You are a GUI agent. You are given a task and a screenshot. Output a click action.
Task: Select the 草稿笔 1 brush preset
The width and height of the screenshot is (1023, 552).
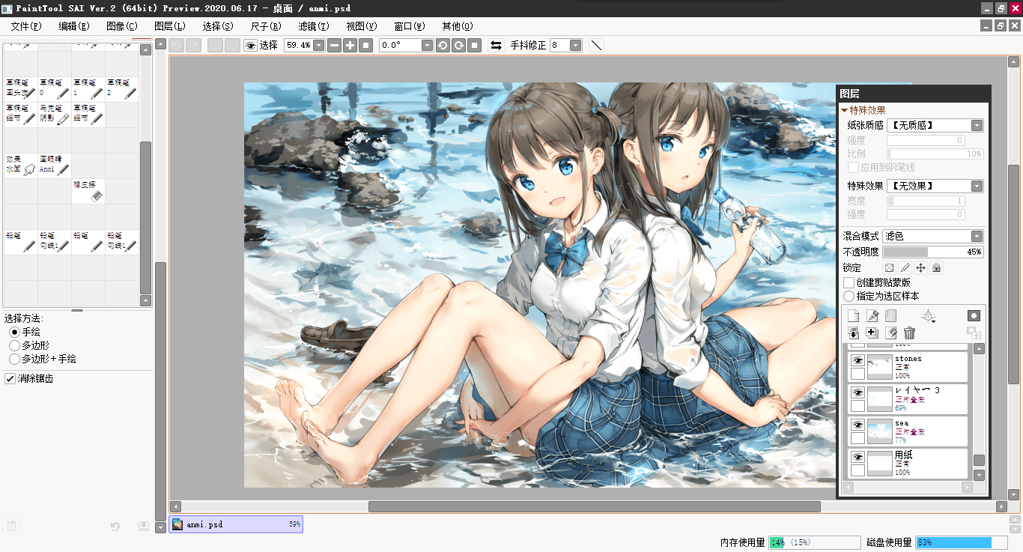coord(88,89)
